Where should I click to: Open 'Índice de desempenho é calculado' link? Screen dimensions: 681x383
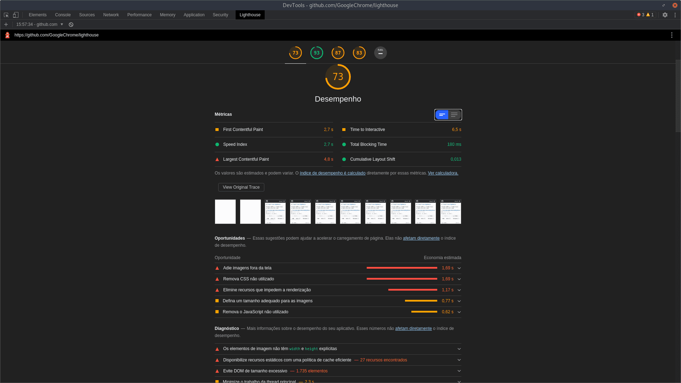tap(332, 173)
